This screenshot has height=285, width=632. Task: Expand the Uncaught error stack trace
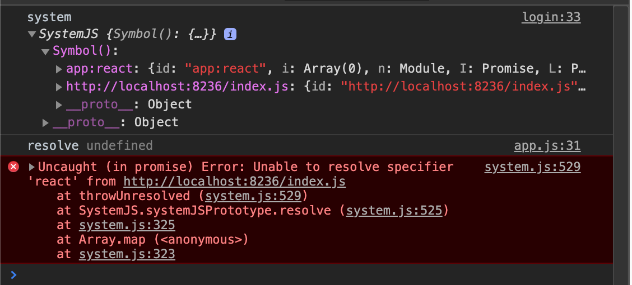click(x=32, y=167)
